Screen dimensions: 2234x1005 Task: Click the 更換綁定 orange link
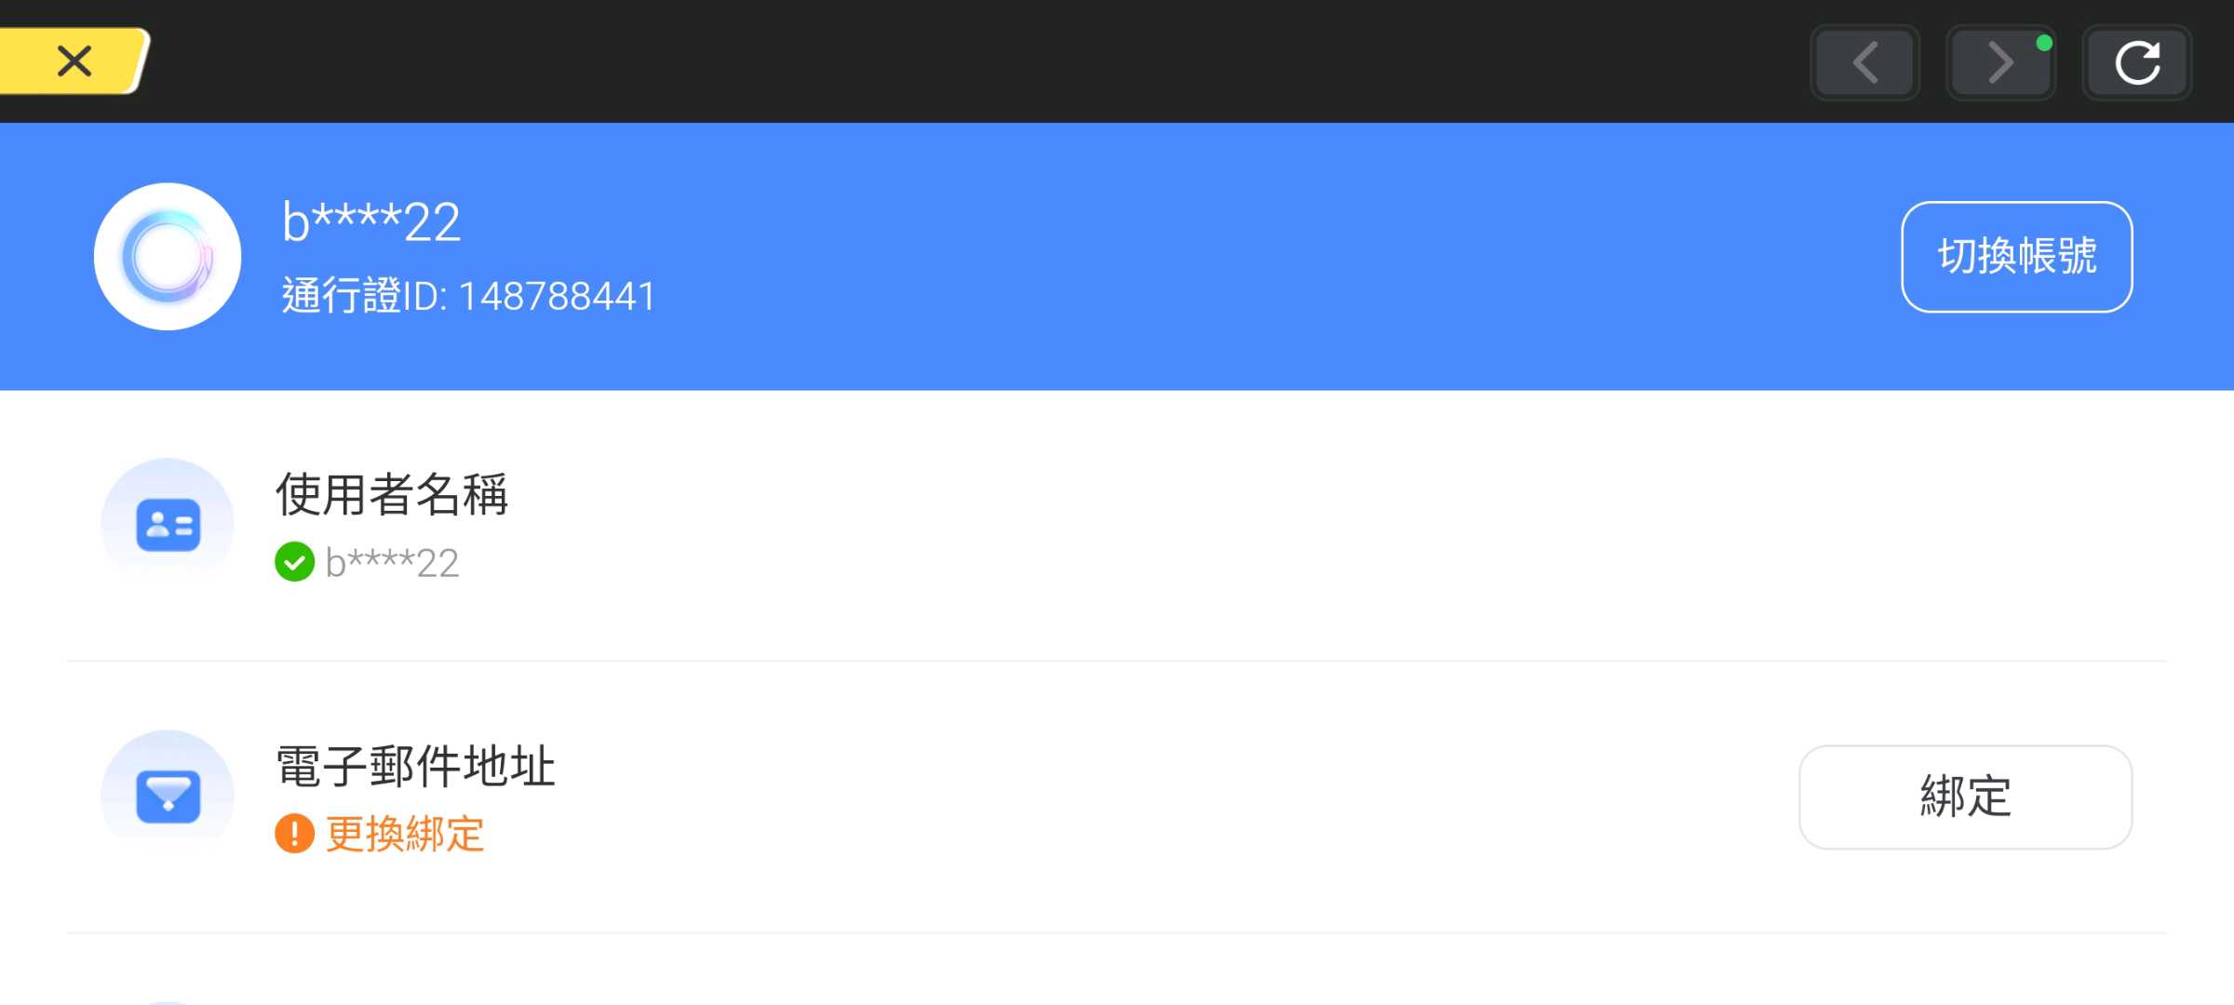point(405,834)
